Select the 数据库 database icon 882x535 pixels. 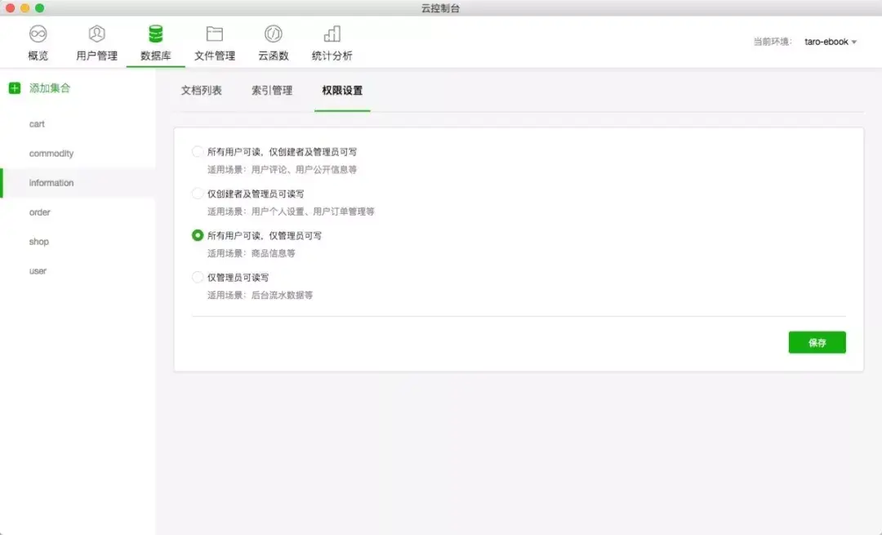[x=156, y=34]
